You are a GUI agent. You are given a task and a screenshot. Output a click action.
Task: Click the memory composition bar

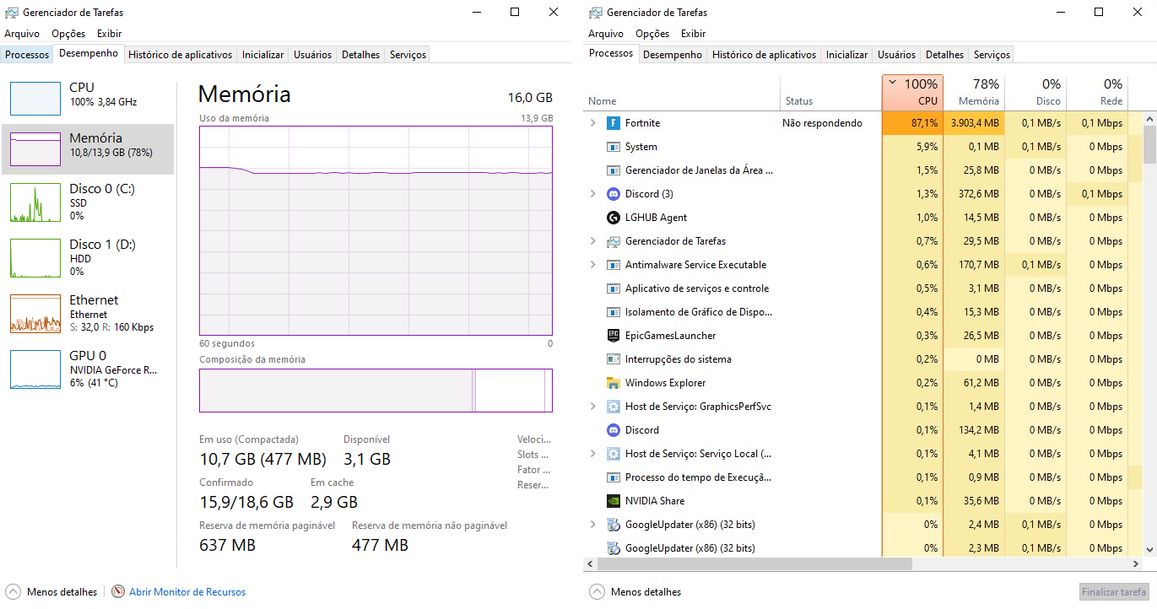pyautogui.click(x=376, y=391)
